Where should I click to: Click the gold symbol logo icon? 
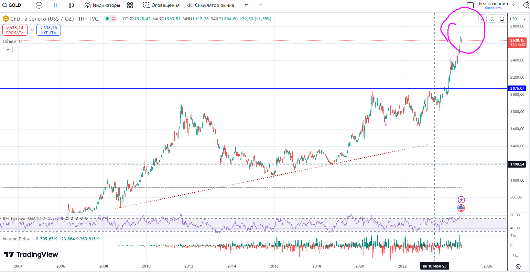(x=6, y=19)
